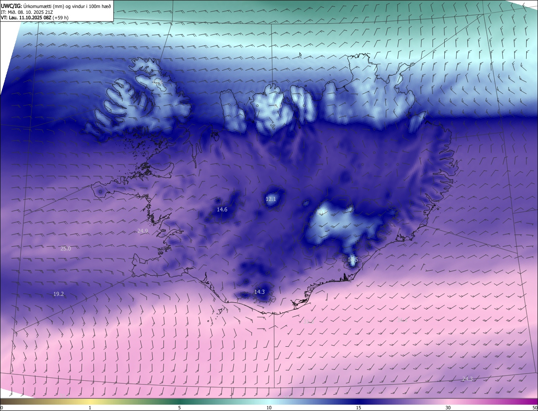Pick the 24.9 value label near the west coast

(143, 231)
